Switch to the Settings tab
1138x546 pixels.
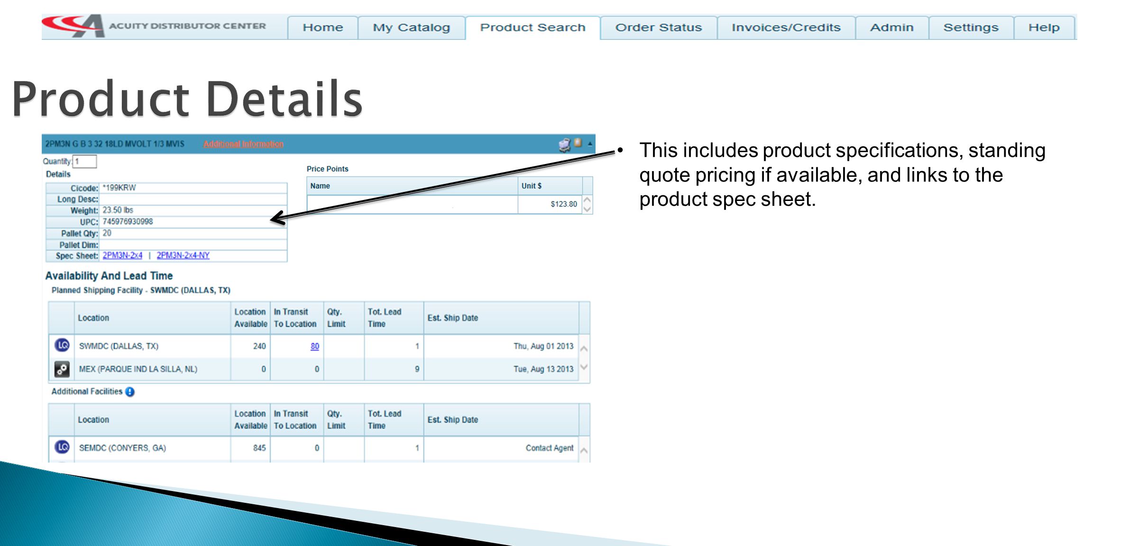coord(971,27)
